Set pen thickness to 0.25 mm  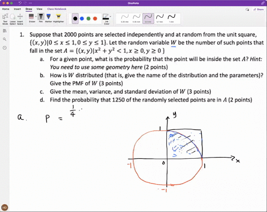pyautogui.click(x=125, y=18)
